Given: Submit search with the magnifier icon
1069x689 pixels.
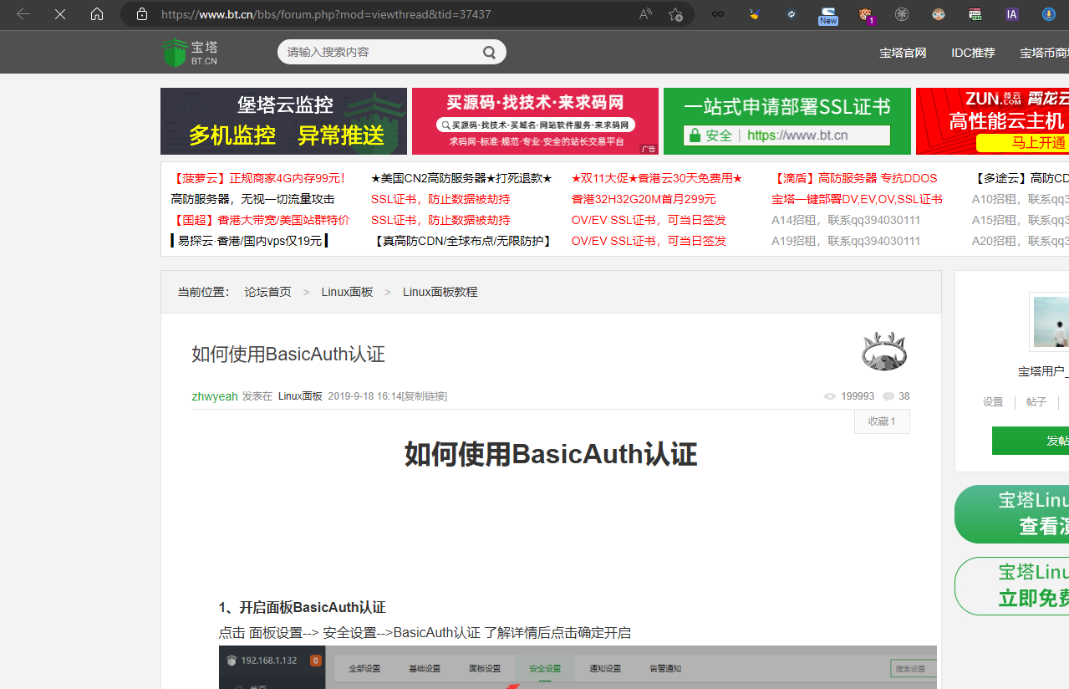Looking at the screenshot, I should [x=489, y=52].
